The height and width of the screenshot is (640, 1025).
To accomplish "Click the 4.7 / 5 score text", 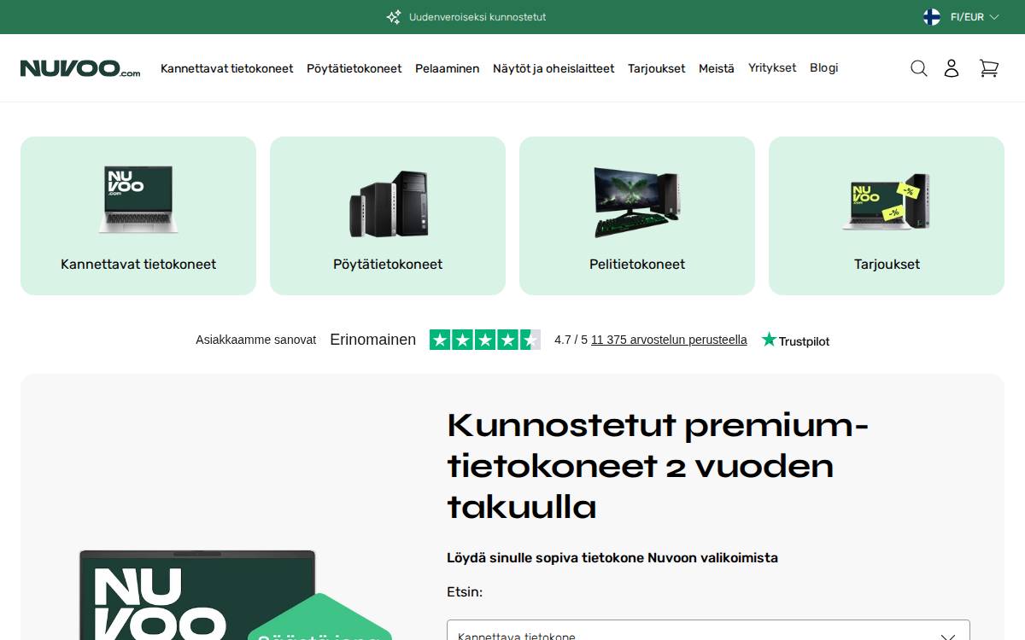I will tap(571, 340).
